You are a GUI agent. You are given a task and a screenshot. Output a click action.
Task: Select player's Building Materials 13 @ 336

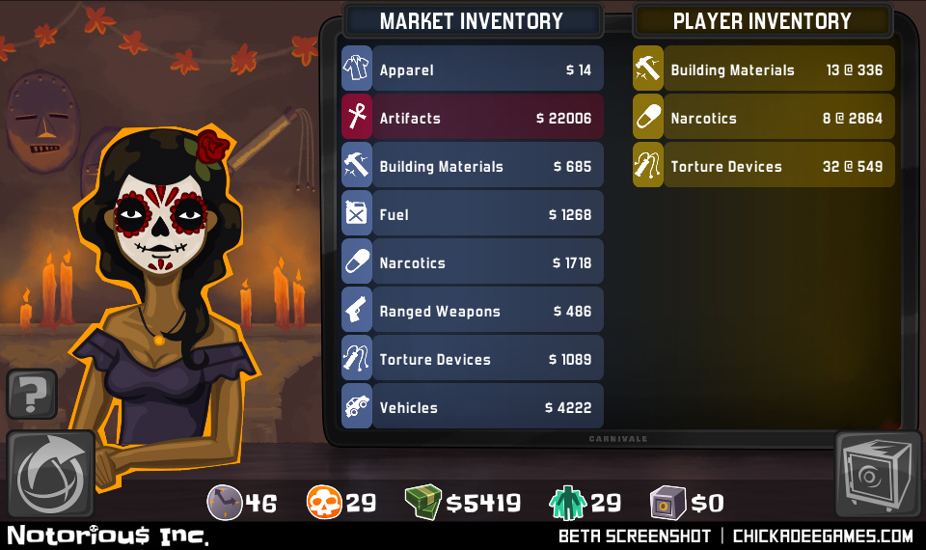[x=764, y=69]
